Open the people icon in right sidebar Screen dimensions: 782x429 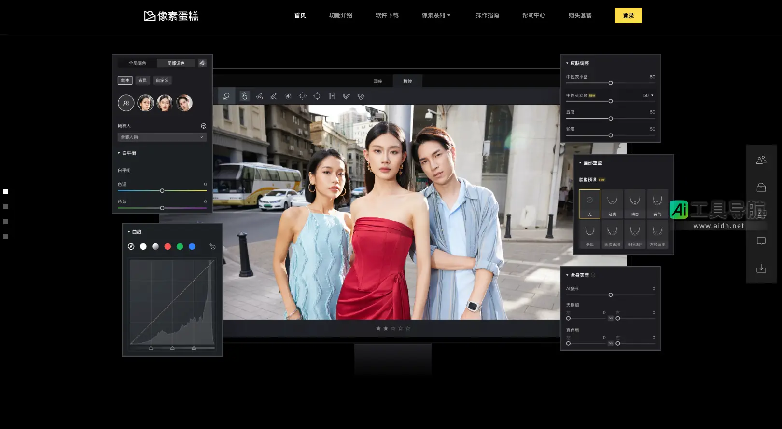(x=761, y=160)
